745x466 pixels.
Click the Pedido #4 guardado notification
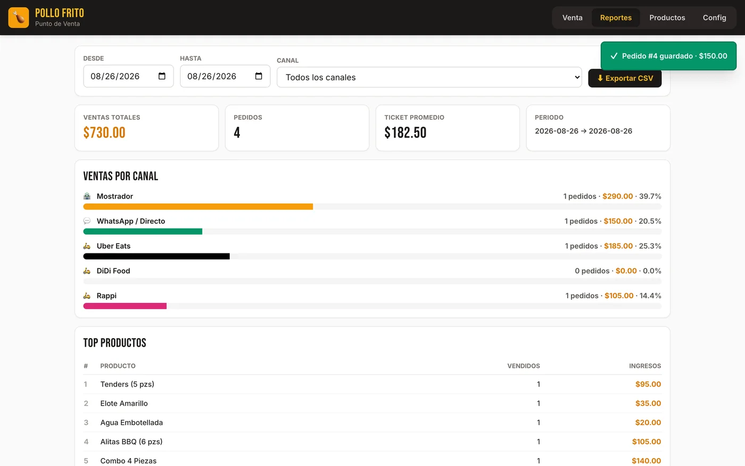[x=668, y=56]
